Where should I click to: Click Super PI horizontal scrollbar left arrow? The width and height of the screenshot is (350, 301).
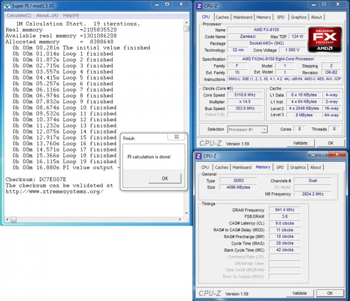click(x=7, y=220)
